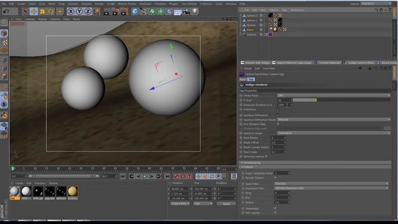398x224 pixels.
Task: Toggle the X axis lock
Action: (x=71, y=11)
